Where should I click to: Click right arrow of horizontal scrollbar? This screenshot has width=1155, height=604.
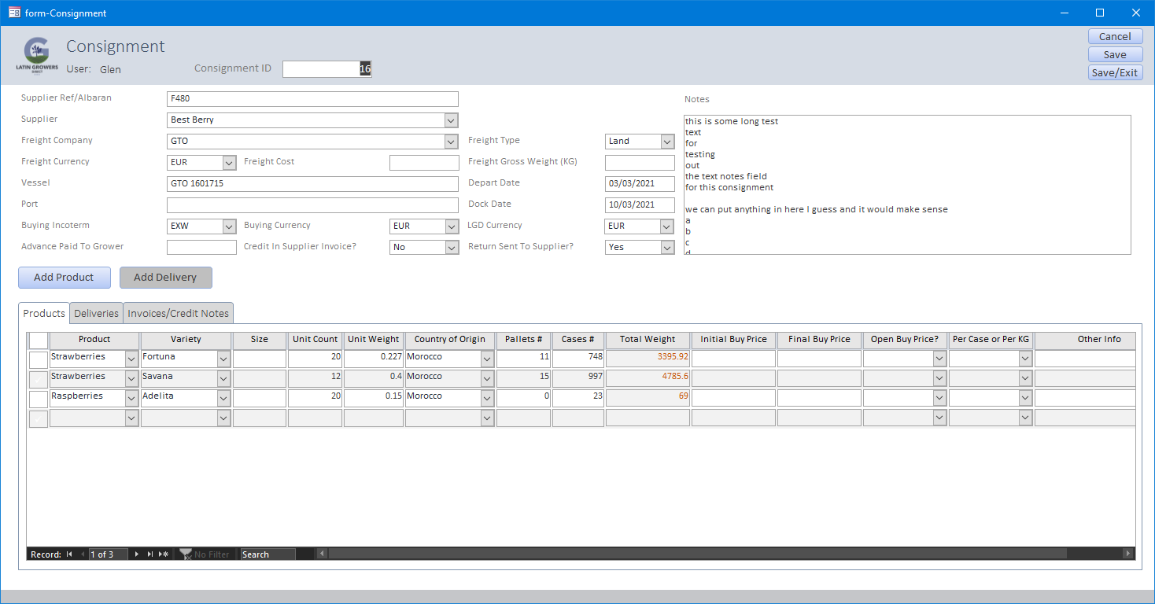1129,554
